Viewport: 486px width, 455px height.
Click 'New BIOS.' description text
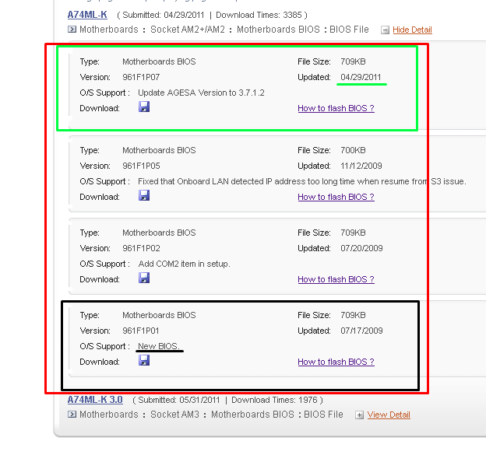tap(159, 346)
